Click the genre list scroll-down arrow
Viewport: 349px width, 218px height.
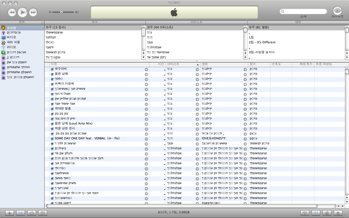click(143, 57)
